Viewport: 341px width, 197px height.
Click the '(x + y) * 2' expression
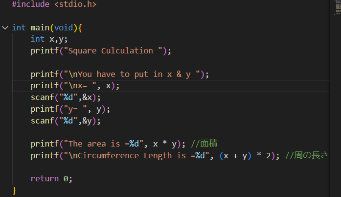click(245, 156)
